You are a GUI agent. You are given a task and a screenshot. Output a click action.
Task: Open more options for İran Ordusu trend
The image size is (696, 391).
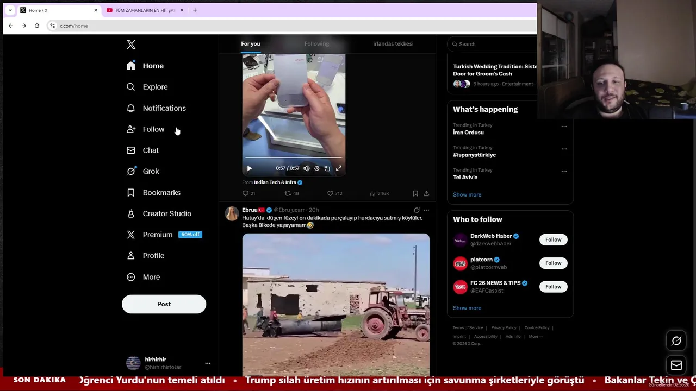(564, 127)
